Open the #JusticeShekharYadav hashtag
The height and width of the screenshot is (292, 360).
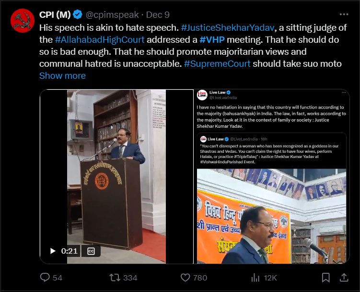tap(228, 27)
